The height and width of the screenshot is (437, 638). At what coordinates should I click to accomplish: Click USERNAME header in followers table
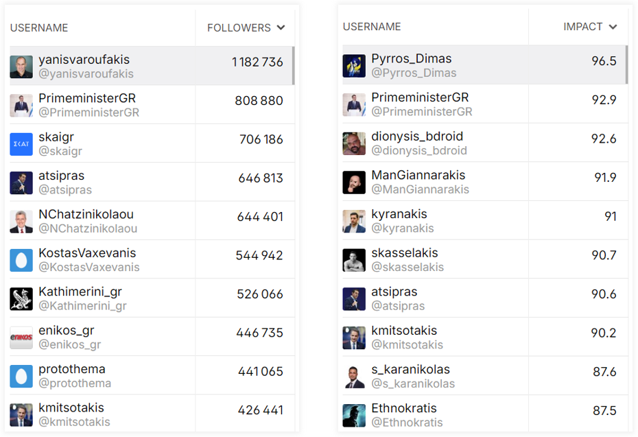pos(39,27)
